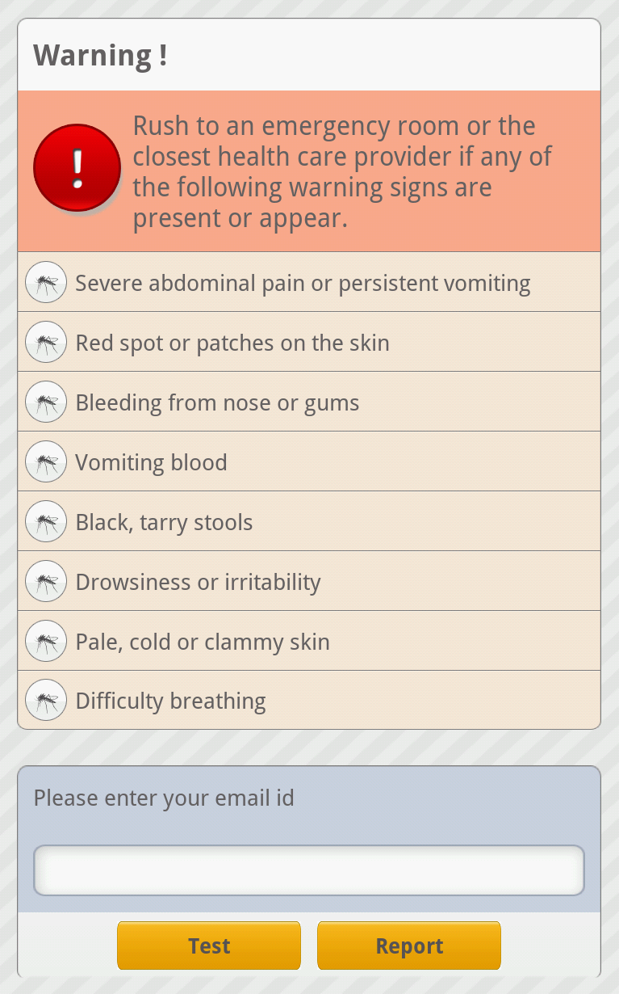Focus the email id input field
This screenshot has height=994, width=619.
pyautogui.click(x=308, y=870)
